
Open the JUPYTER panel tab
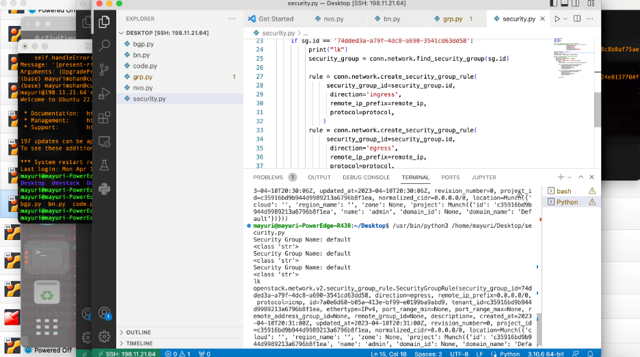[x=483, y=177]
